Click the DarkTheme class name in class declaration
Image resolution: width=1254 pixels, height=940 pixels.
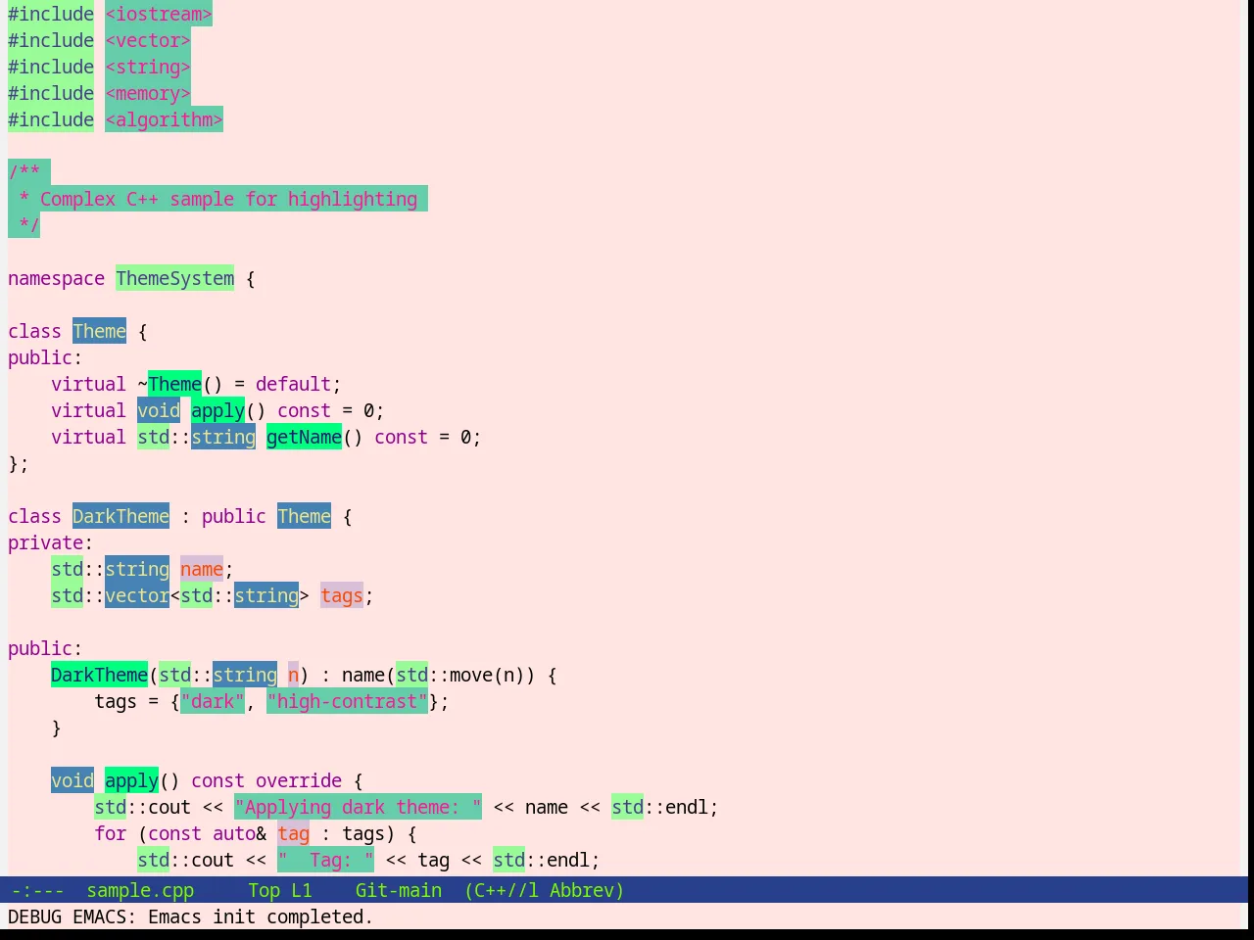121,516
